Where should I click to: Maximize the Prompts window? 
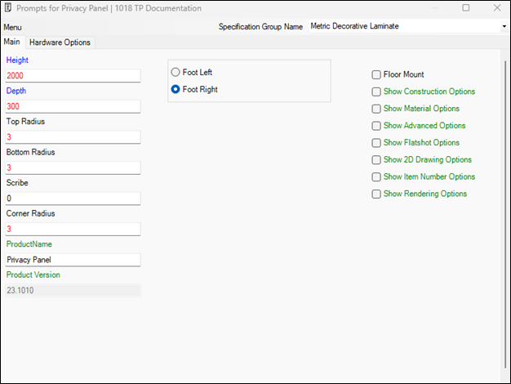pos(465,8)
